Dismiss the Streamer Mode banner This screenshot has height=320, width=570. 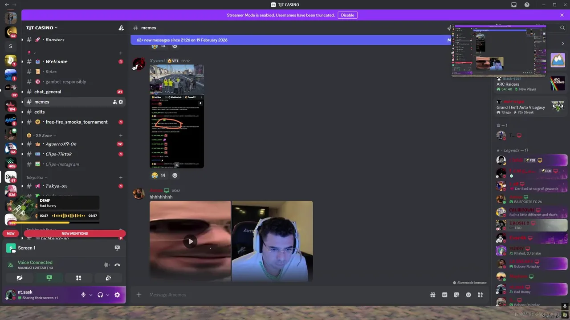[x=562, y=15]
